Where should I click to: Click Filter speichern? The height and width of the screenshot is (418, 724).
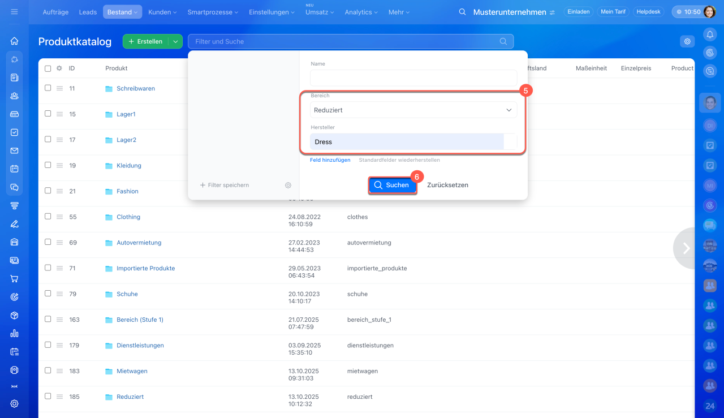click(x=225, y=185)
